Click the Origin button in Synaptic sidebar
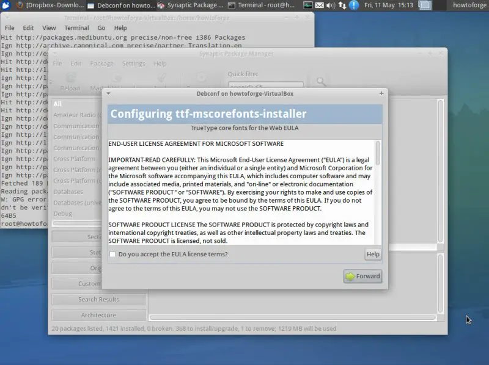This screenshot has width=489, height=365. click(x=77, y=268)
